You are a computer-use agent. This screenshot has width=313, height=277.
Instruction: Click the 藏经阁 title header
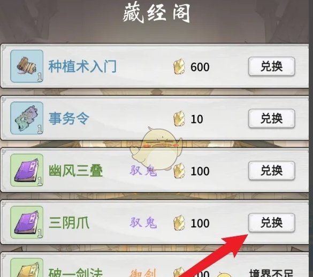[156, 13]
